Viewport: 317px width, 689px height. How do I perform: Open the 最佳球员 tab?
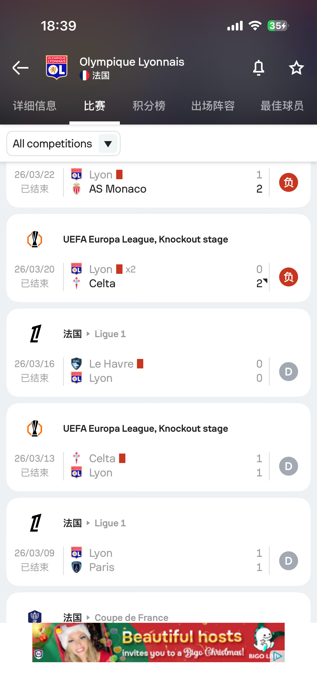282,106
